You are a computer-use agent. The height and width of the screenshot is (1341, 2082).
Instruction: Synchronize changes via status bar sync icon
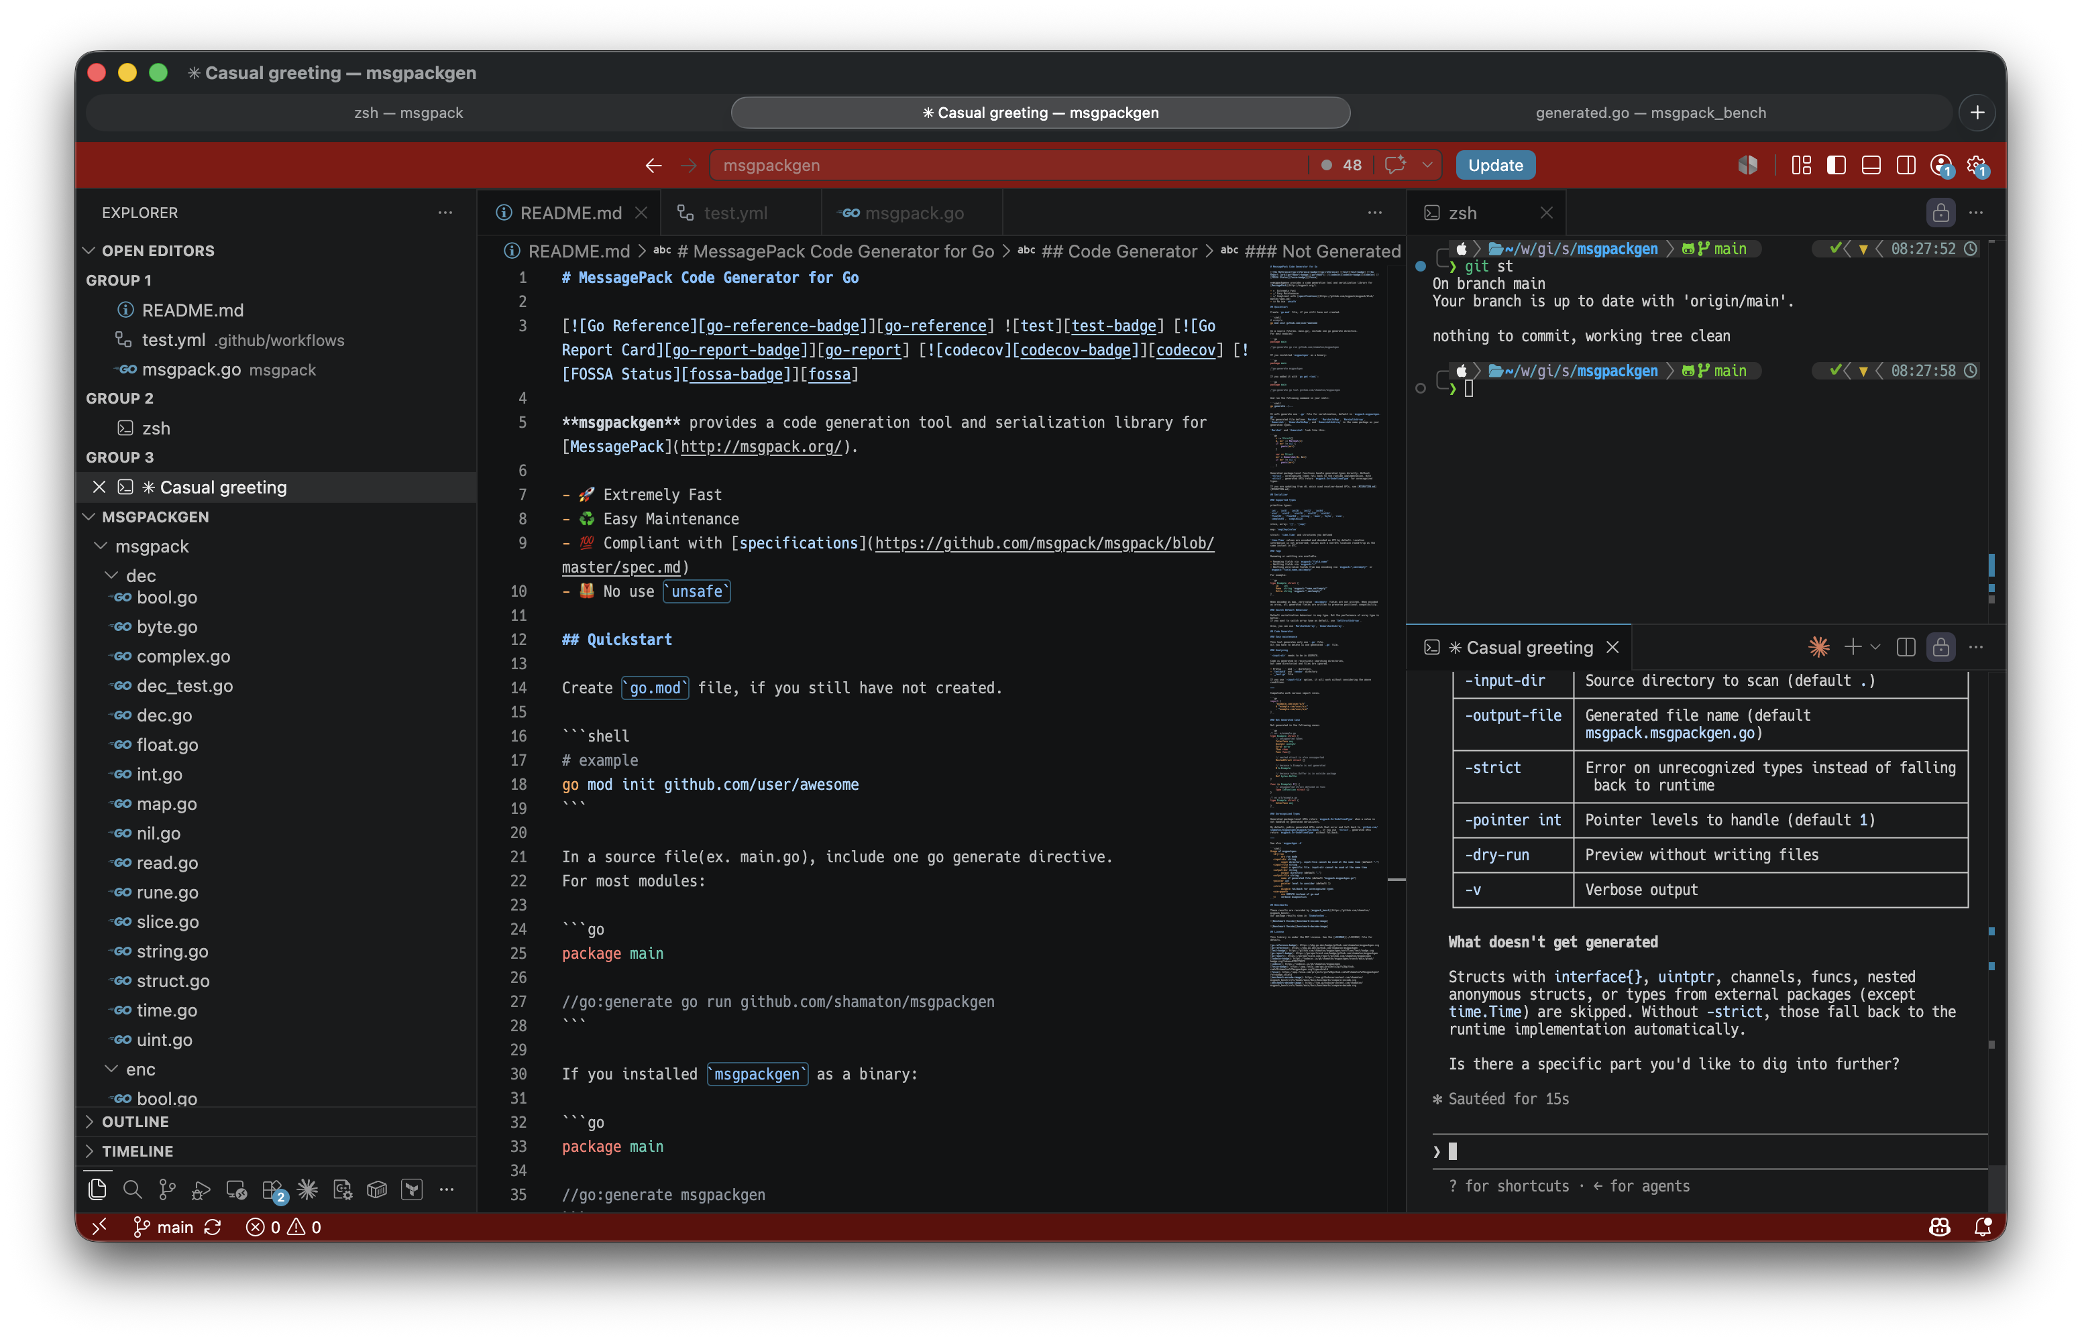pyautogui.click(x=213, y=1227)
